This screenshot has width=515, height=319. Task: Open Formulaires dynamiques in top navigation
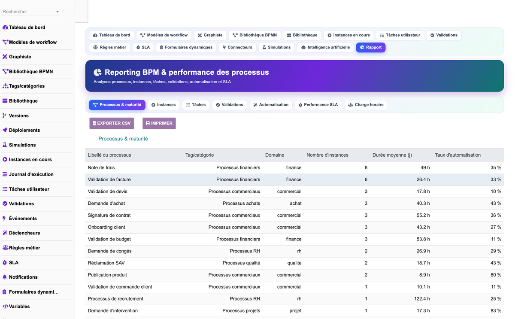point(186,48)
